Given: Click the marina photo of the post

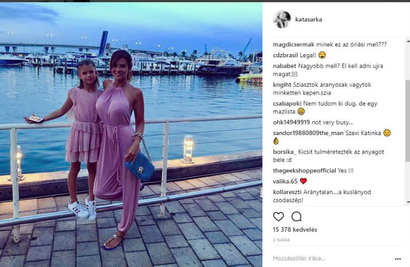Looking at the screenshot, I should point(131,135).
